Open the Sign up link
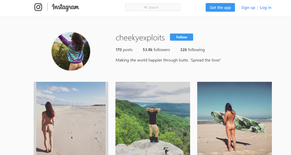 coord(248,8)
